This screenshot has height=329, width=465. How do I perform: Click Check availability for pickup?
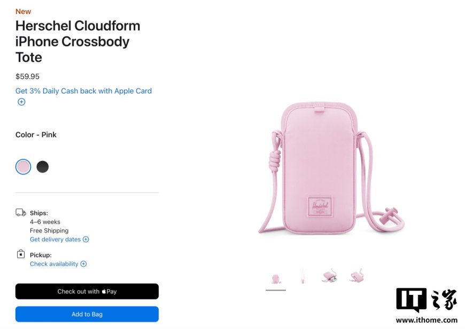55,263
